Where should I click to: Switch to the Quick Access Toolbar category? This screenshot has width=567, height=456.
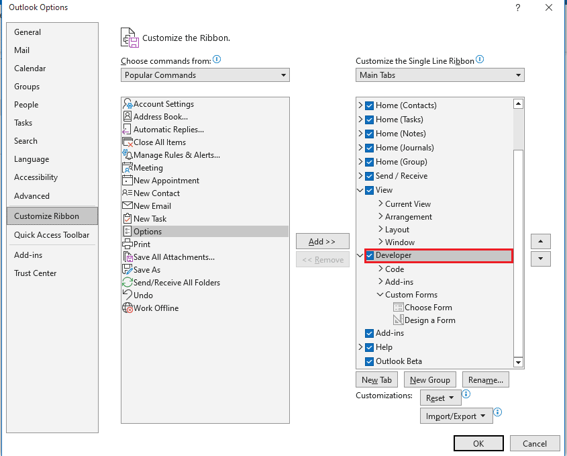tap(52, 235)
